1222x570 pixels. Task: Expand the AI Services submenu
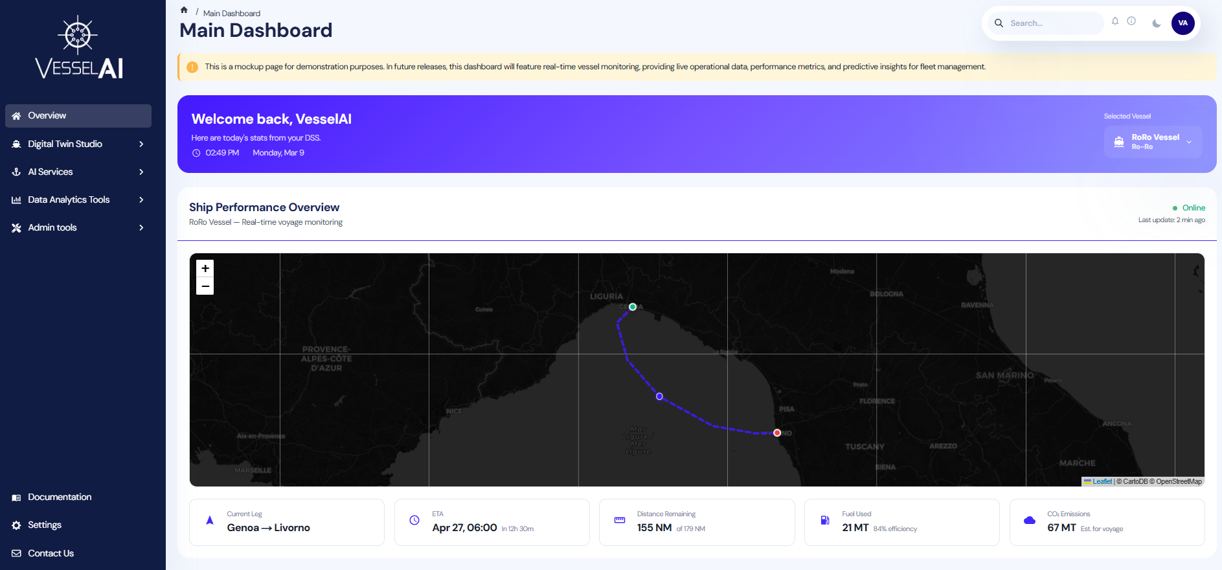[x=78, y=172]
